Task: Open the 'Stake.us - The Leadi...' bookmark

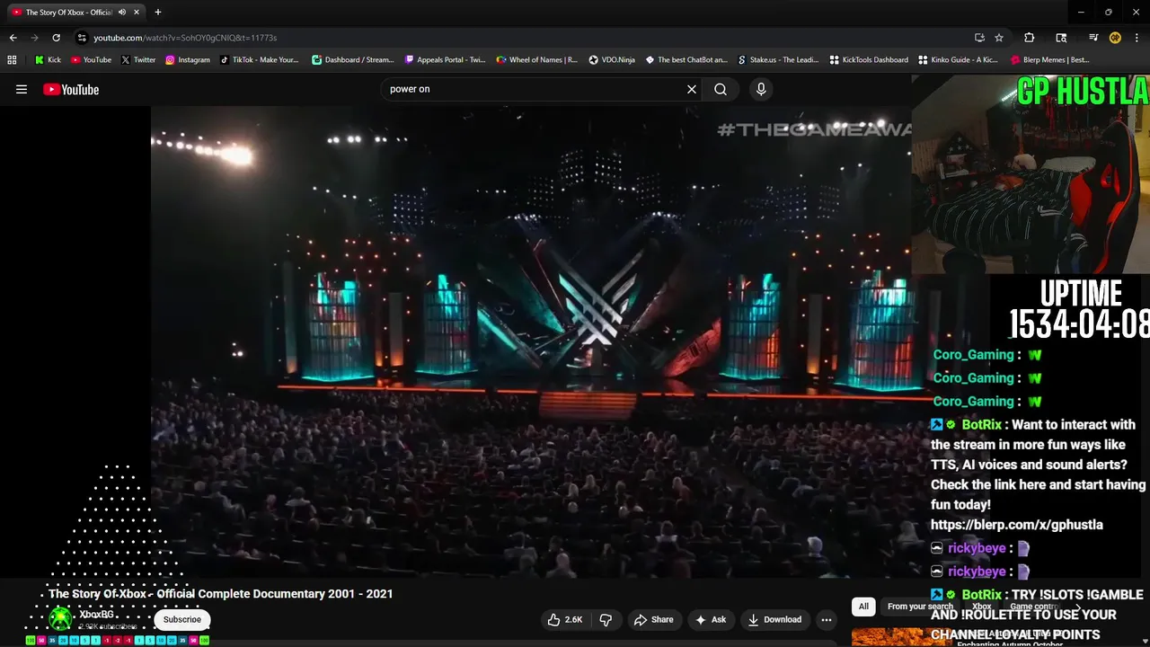Action: pos(778,60)
